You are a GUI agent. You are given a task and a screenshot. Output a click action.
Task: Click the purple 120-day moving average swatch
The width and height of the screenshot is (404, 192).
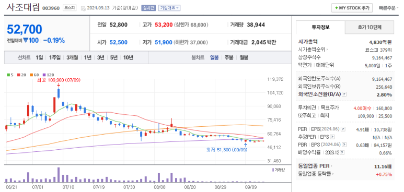point(44,75)
